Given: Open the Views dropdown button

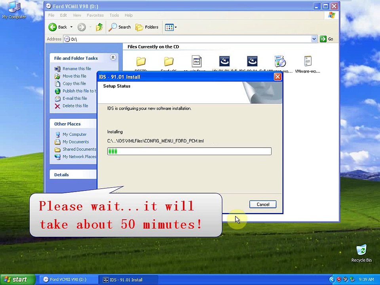Looking at the screenshot, I should 171,27.
